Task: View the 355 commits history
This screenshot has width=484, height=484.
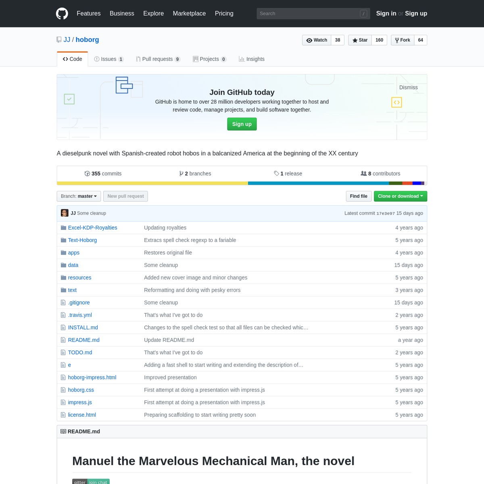Action: pyautogui.click(x=103, y=173)
